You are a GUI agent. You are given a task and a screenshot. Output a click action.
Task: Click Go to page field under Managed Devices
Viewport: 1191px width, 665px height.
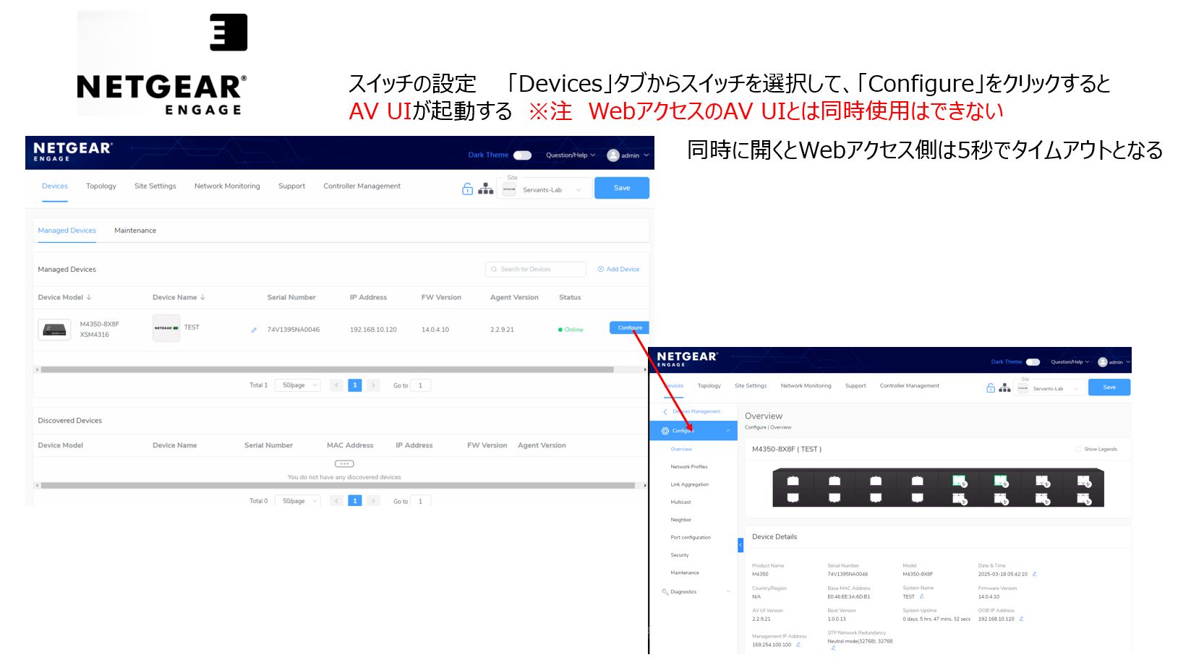click(x=420, y=385)
